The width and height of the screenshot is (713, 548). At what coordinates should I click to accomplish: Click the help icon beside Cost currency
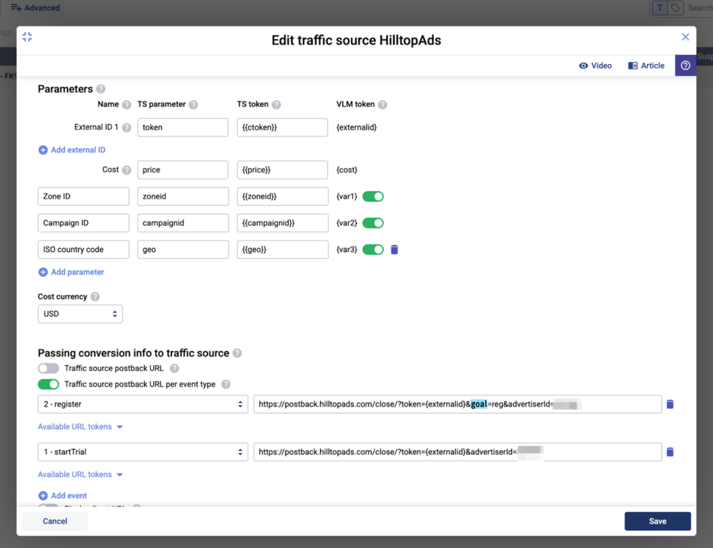click(95, 297)
